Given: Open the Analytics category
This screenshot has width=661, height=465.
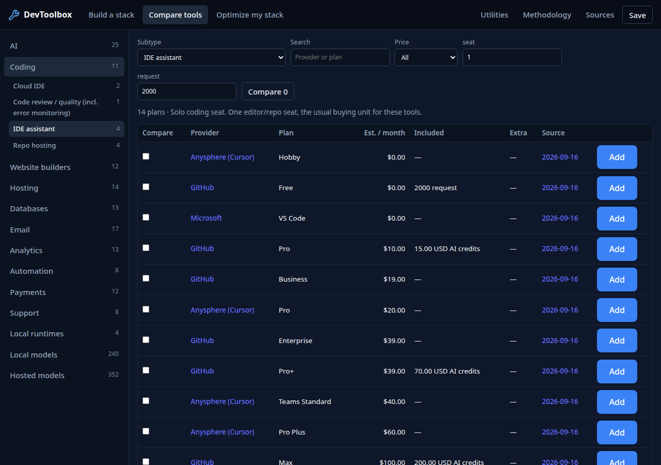Looking at the screenshot, I should [x=64, y=250].
